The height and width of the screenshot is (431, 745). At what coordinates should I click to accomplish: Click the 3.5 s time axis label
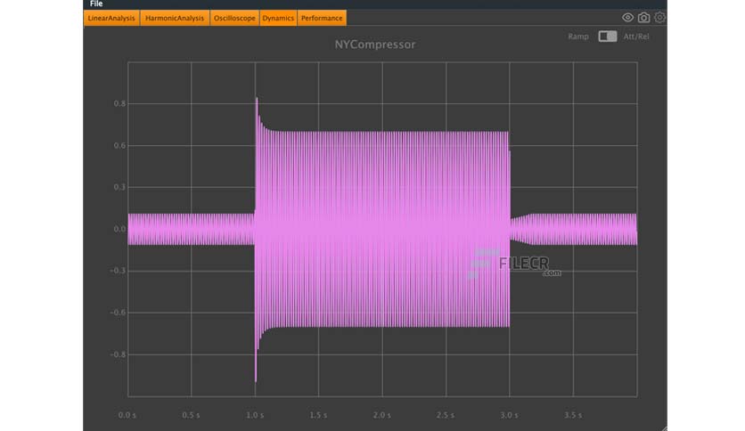(573, 415)
